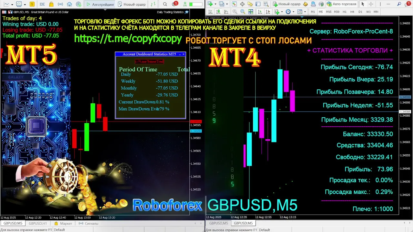Zoom in the MT4 chart
This screenshot has width=413, height=232.
pyautogui.click(x=235, y=12)
